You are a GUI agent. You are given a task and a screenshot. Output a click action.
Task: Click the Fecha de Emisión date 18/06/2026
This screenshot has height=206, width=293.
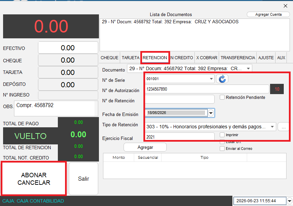click(176, 113)
